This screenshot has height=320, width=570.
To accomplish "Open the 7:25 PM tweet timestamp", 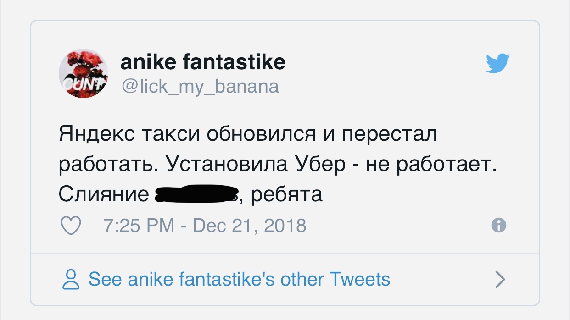I will coord(139,226).
